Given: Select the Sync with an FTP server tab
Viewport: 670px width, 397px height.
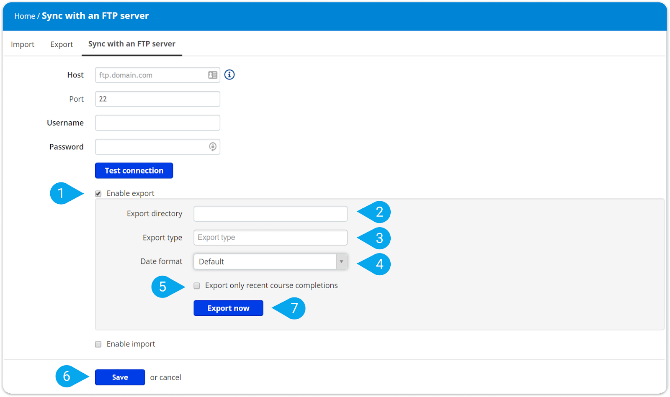Looking at the screenshot, I should point(131,44).
